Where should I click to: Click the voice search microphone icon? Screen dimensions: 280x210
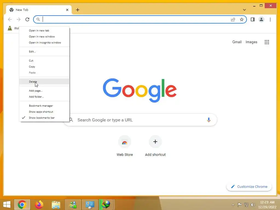[x=209, y=120]
